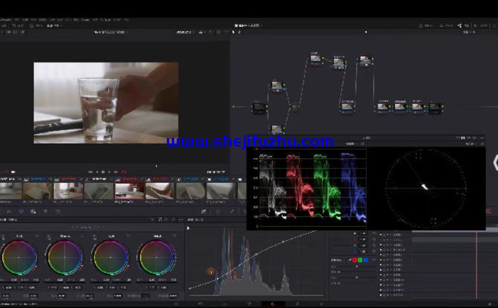Click the play reverse button under viewer

coord(97,172)
